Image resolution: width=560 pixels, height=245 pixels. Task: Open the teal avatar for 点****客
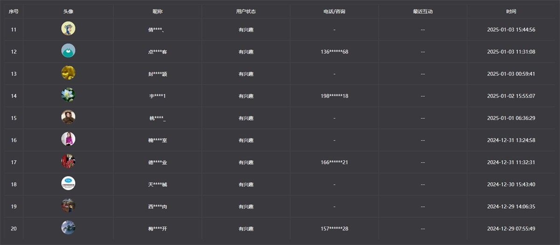click(68, 51)
